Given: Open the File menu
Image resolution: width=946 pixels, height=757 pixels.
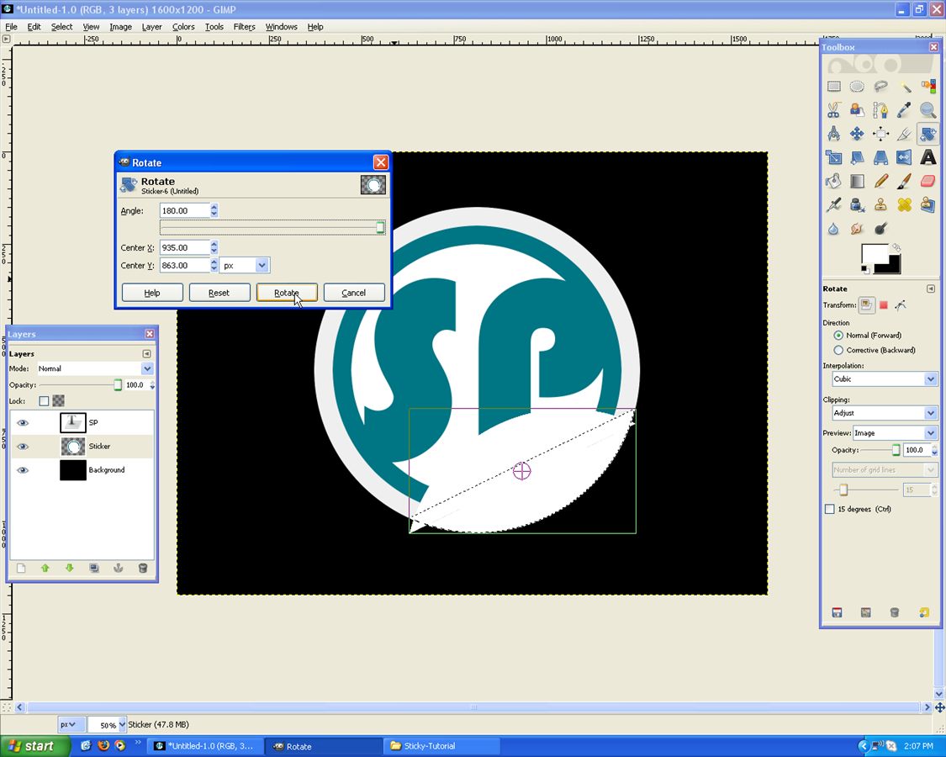Looking at the screenshot, I should click(x=11, y=27).
